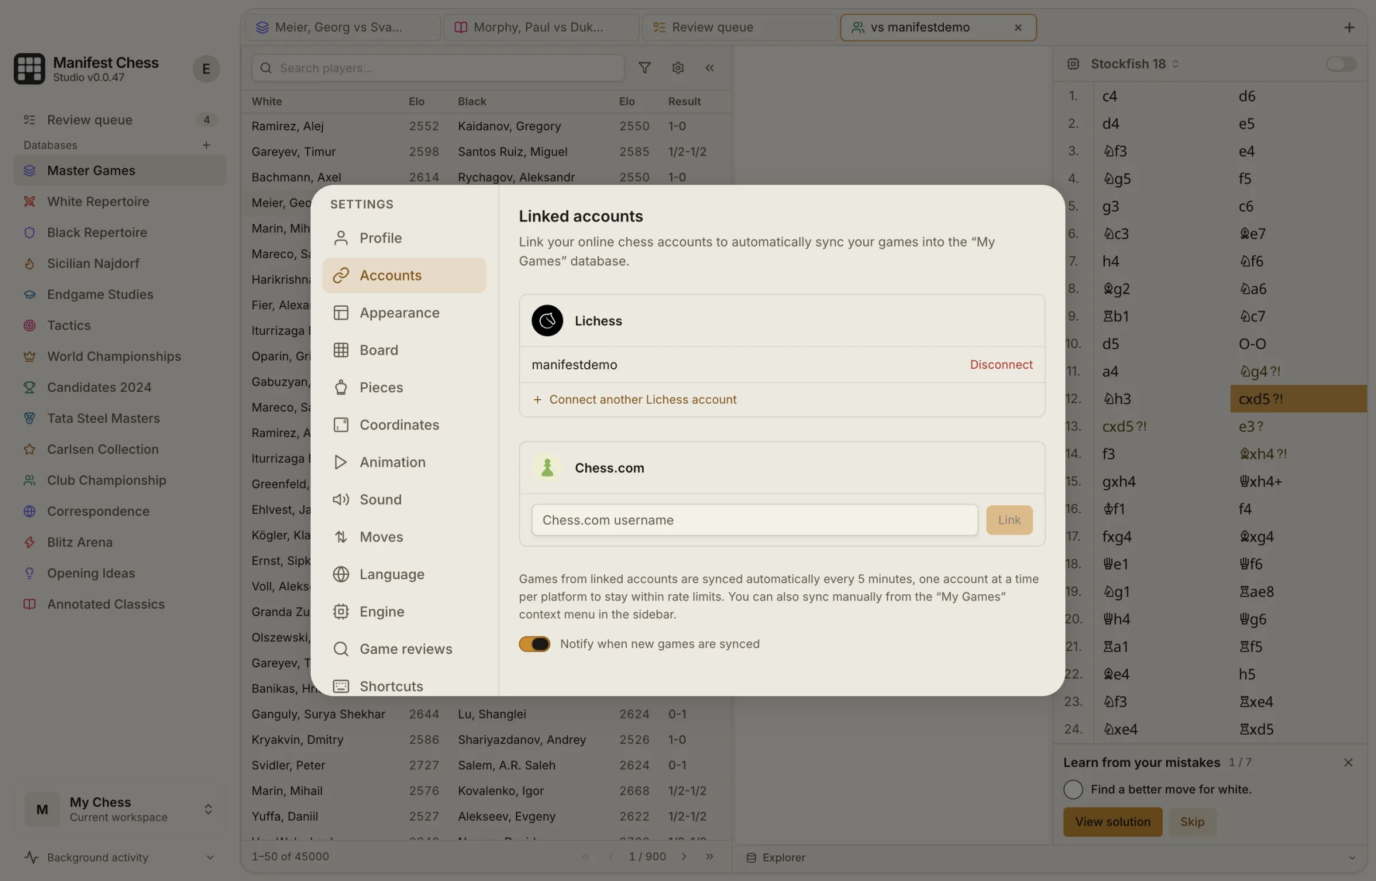This screenshot has height=881, width=1376.
Task: Click the Link button for Chess.com
Action: point(1009,520)
